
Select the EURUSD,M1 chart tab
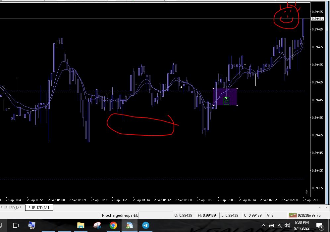tap(39, 208)
